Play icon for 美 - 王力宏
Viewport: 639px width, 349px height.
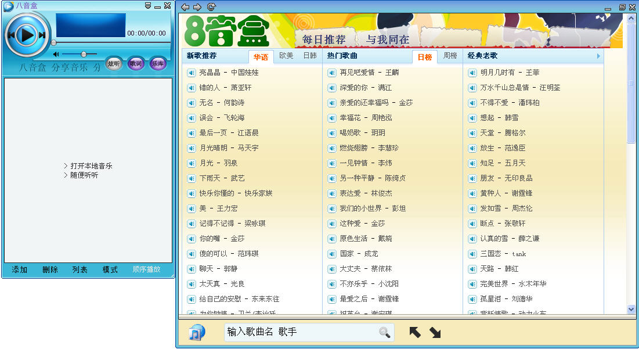(192, 208)
